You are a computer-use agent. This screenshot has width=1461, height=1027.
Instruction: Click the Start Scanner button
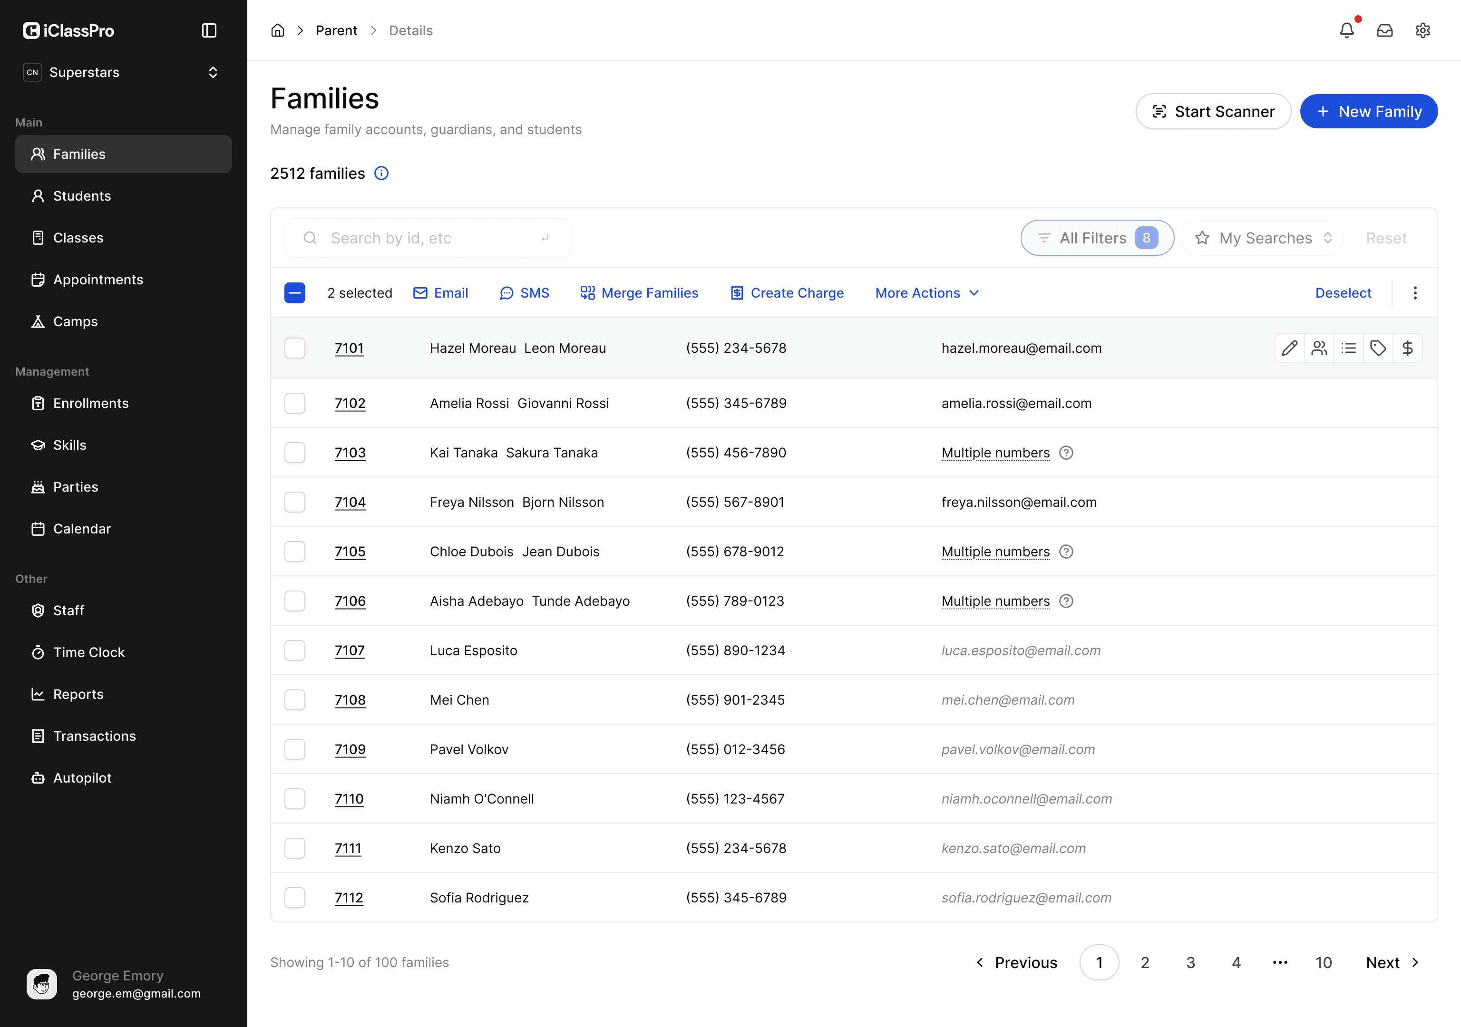[x=1213, y=111]
